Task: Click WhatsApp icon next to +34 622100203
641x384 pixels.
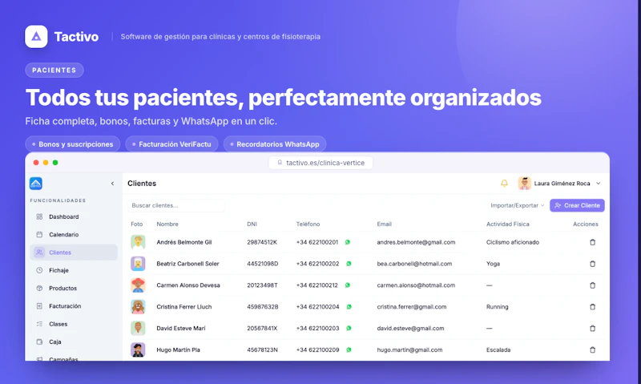Action: (349, 328)
